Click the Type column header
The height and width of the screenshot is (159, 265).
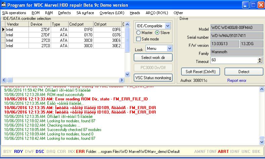[60, 24]
